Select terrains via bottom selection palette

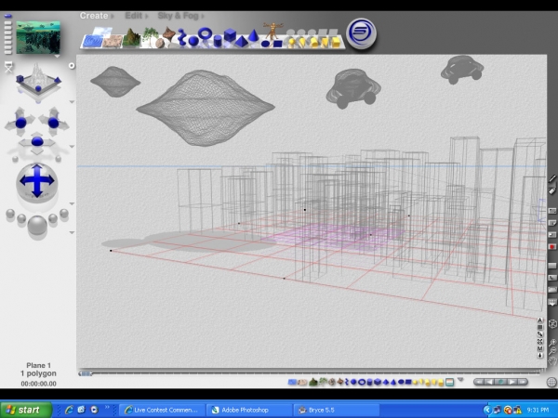click(312, 382)
